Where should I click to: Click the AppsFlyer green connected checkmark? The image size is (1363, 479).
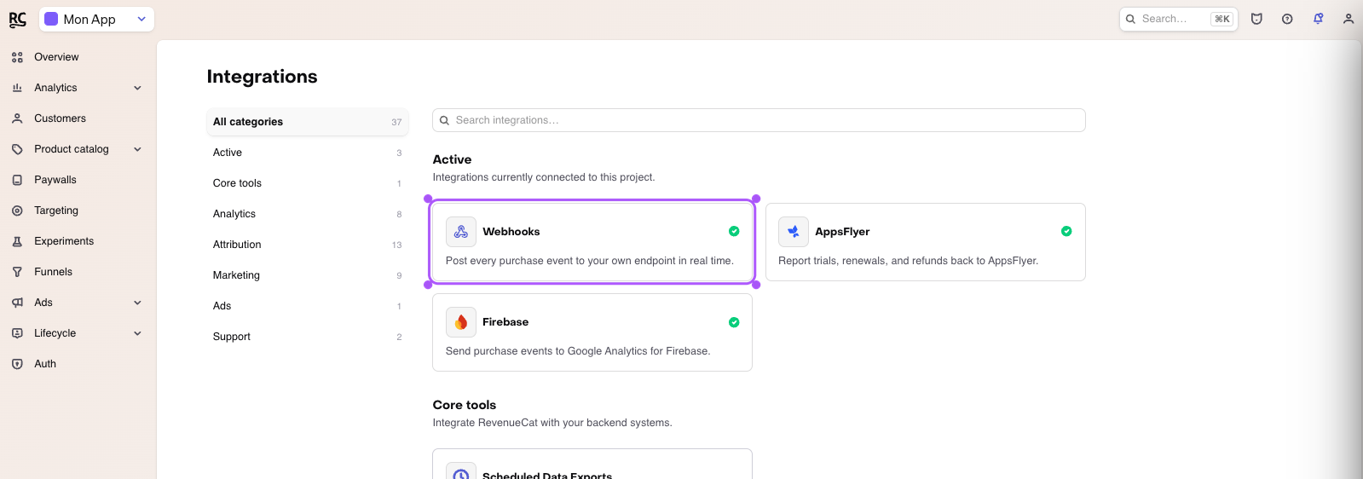1066,231
